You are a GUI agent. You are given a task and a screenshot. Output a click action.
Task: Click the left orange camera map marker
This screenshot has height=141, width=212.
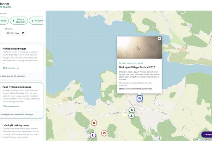tap(94, 123)
